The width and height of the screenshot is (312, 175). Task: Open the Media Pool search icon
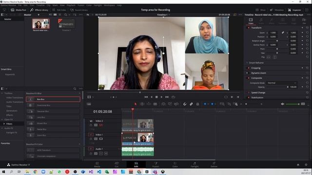pos(65,15)
